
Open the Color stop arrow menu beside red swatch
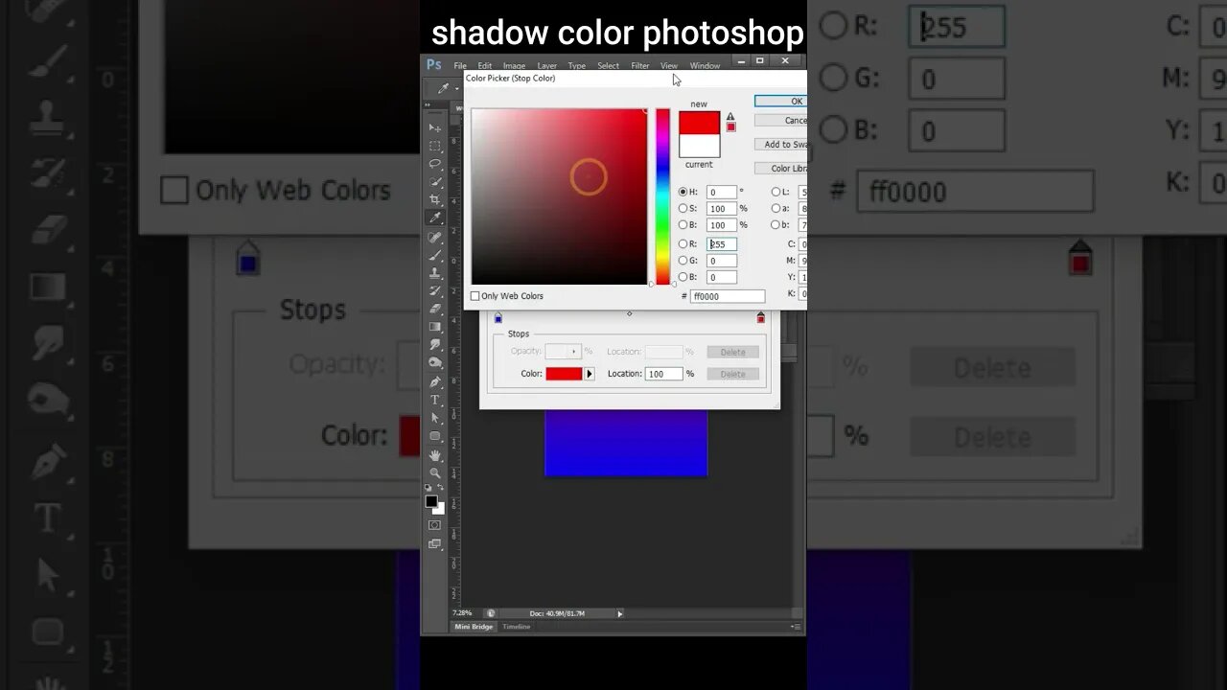coord(590,374)
